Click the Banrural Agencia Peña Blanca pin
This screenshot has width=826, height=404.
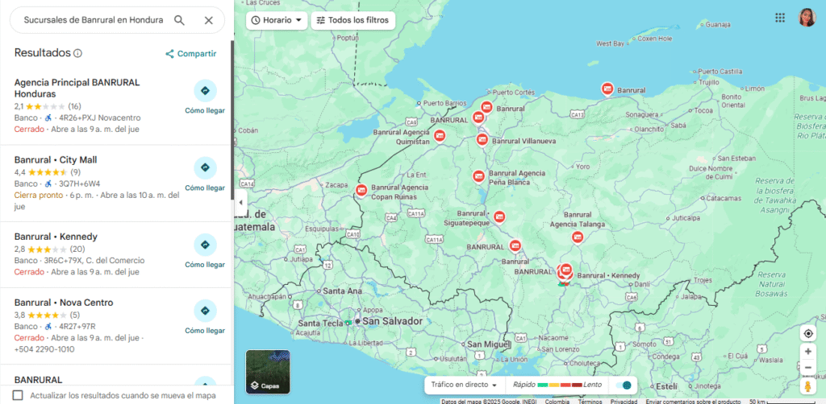click(x=478, y=176)
